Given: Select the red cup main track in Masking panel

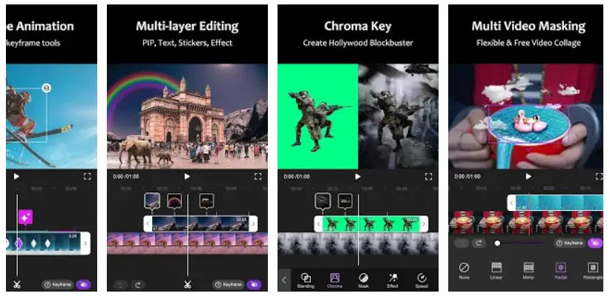Looking at the screenshot, I should click(x=526, y=222).
